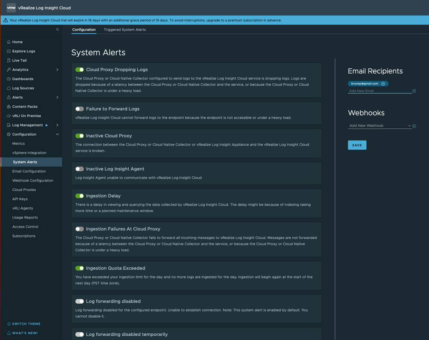Select System Alerts in the sidebar
429x340 pixels.
point(31,162)
